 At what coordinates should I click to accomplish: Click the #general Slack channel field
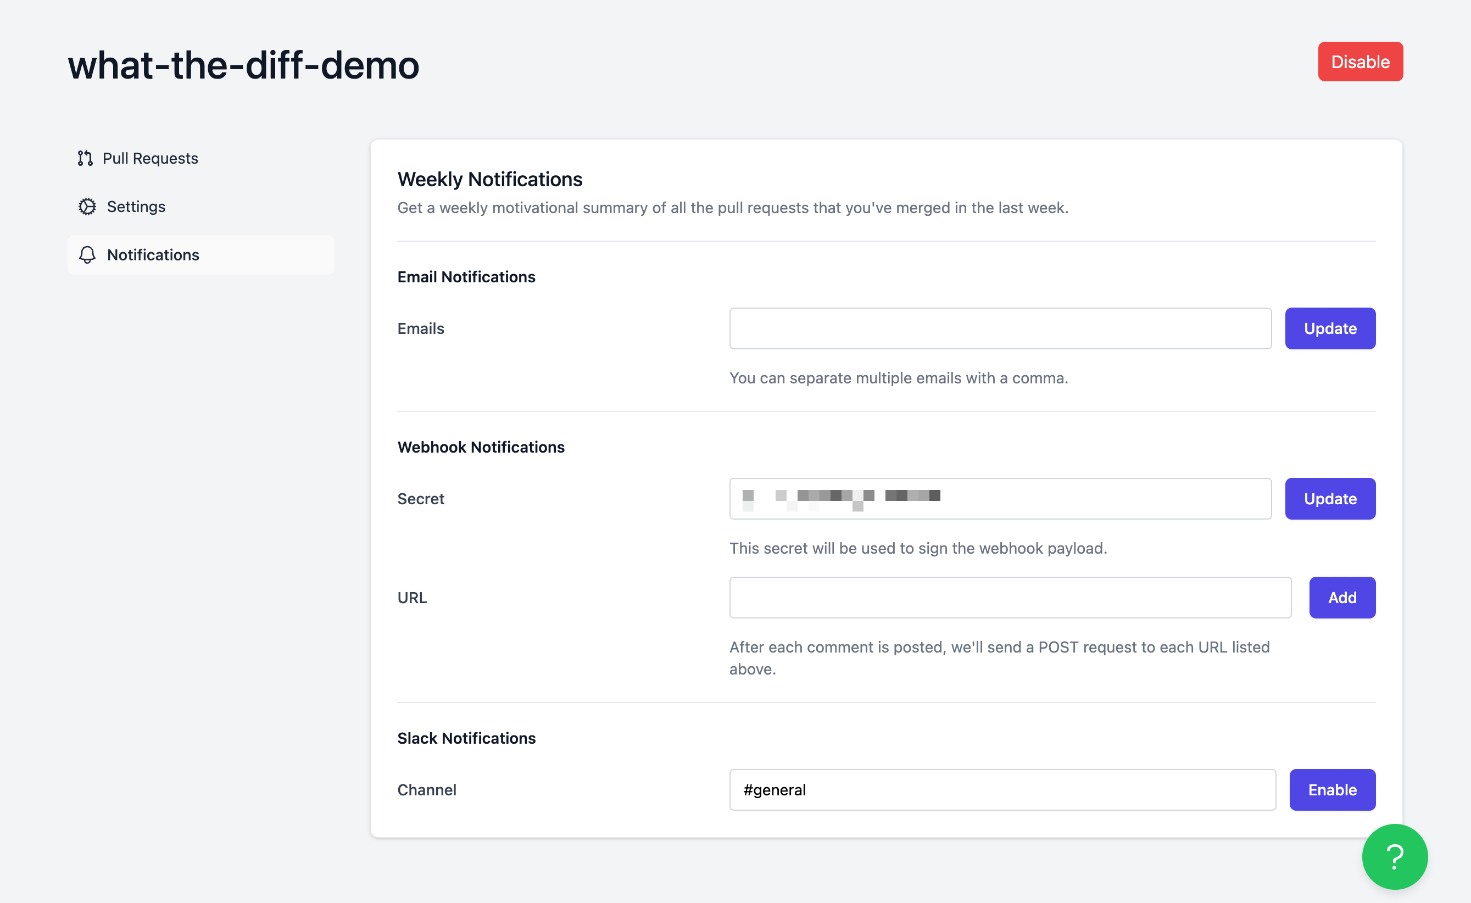click(1002, 789)
